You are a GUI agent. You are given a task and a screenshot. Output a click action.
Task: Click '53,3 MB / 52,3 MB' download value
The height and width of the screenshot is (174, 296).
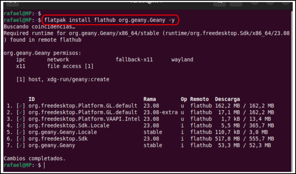coord(244,145)
